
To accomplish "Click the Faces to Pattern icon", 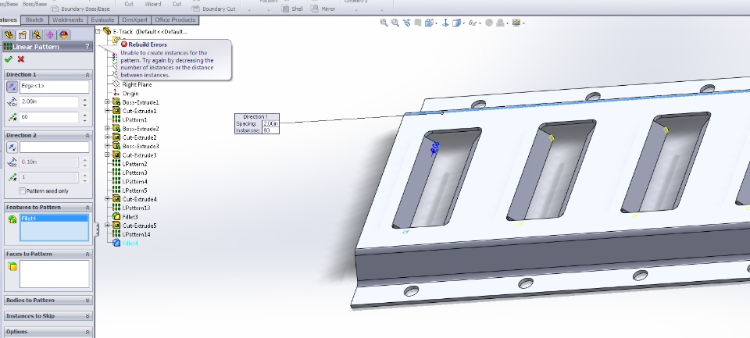I will click(x=12, y=266).
